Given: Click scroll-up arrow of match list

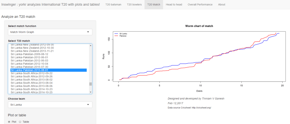Looking at the screenshot, I should pyautogui.click(x=91, y=45).
